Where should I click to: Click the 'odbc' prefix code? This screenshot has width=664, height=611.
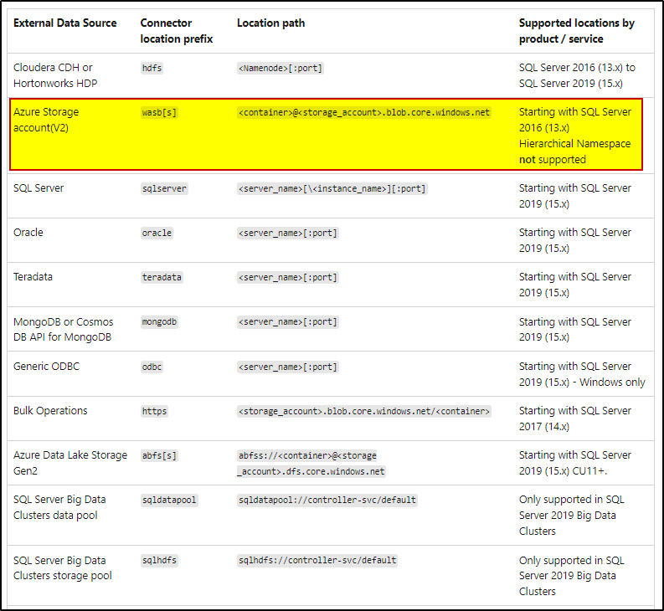point(152,367)
